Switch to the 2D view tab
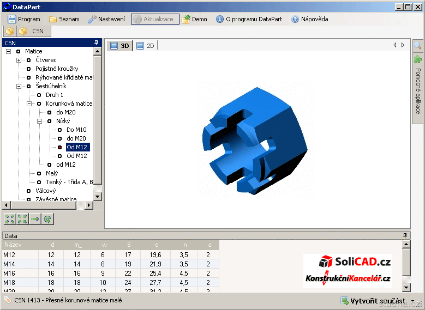 pos(146,46)
